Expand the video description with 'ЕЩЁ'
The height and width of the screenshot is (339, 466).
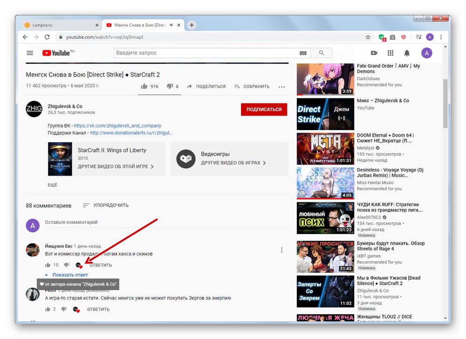pyautogui.click(x=52, y=185)
